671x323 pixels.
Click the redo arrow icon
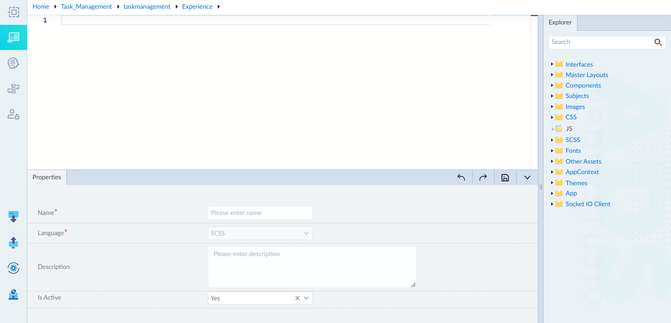pos(483,178)
